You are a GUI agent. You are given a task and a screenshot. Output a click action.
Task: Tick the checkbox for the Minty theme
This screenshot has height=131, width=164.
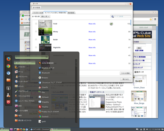pyautogui.click(x=36, y=32)
